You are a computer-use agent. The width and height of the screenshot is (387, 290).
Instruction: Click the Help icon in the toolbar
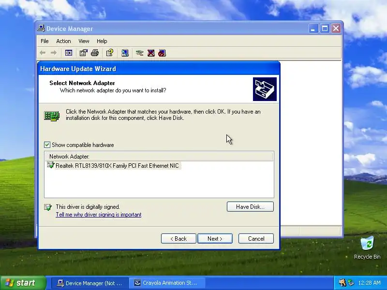pos(110,53)
